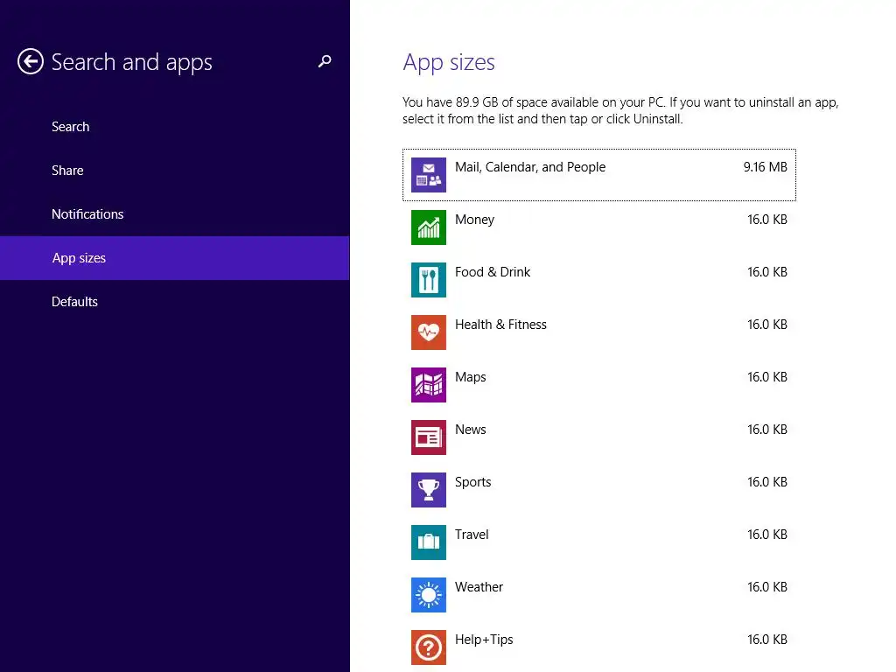896x672 pixels.
Task: Click the 16.0 KB size beside Maps
Action: pyautogui.click(x=767, y=377)
